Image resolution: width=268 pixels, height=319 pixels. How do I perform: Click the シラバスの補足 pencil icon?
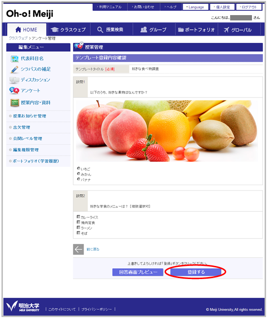coord(15,69)
